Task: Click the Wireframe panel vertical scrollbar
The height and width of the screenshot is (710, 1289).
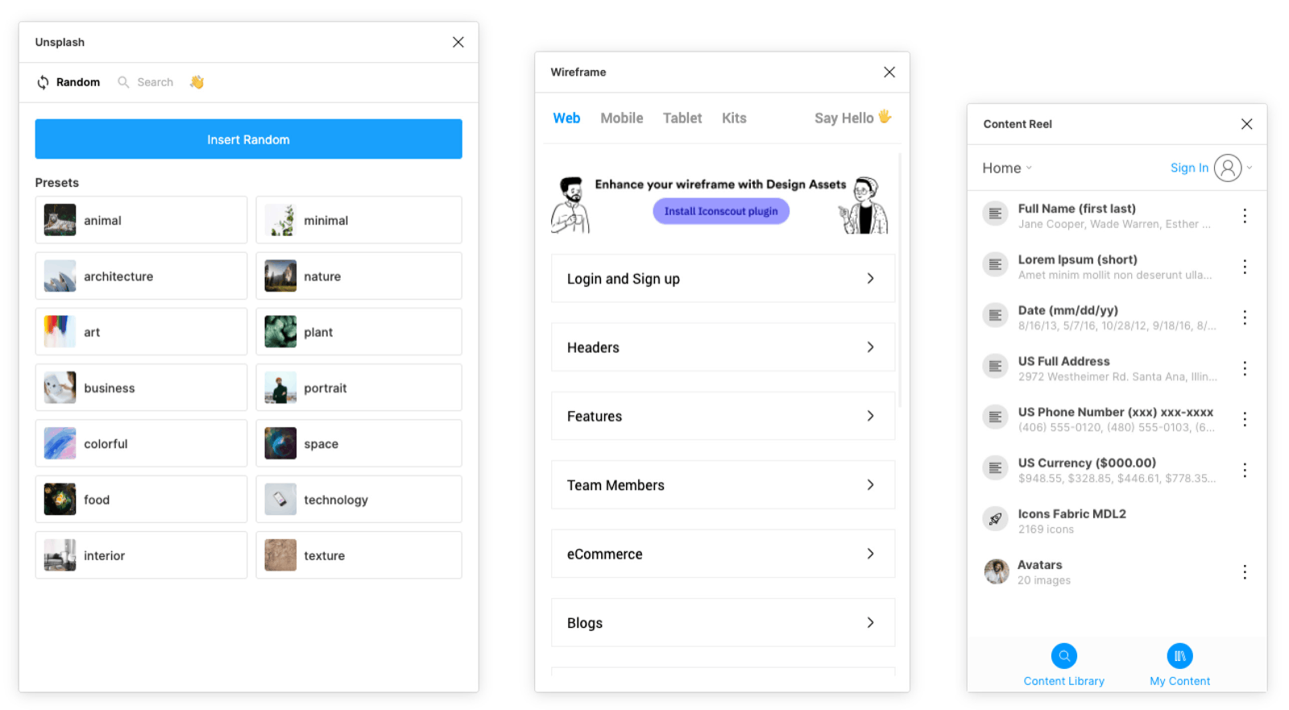Action: click(x=900, y=280)
